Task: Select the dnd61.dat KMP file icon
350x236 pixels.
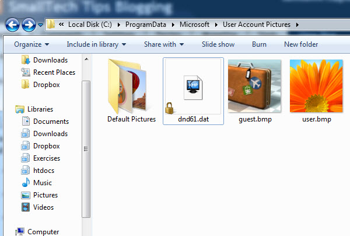Action: tap(193, 88)
